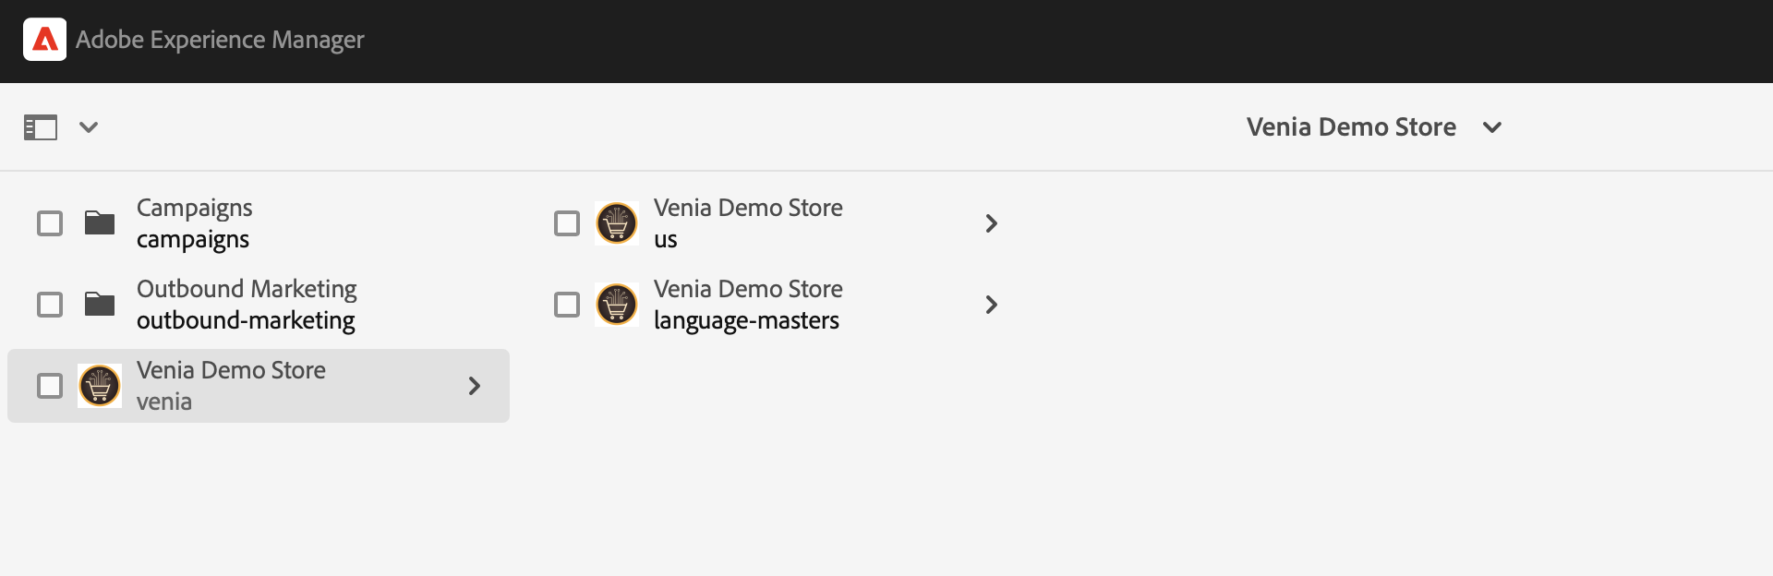The image size is (1773, 576).
Task: Click the us page cart icon
Action: point(617,223)
